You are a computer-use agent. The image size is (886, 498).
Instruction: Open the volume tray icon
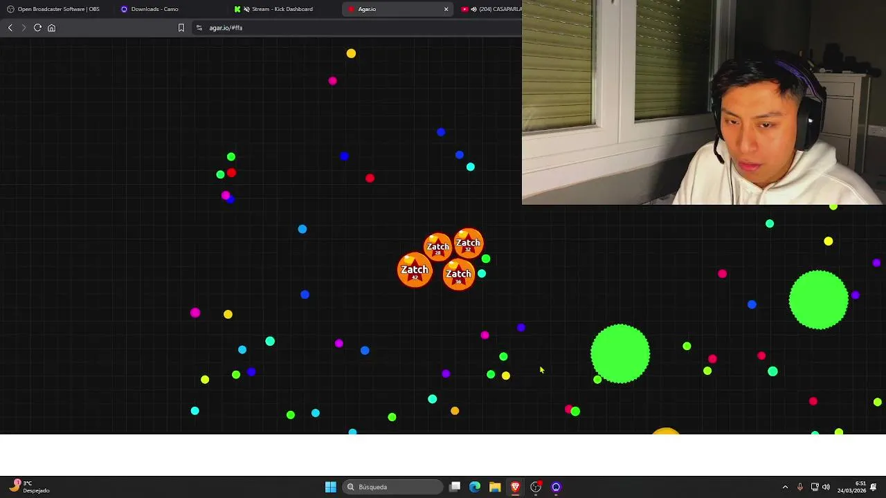(x=826, y=487)
